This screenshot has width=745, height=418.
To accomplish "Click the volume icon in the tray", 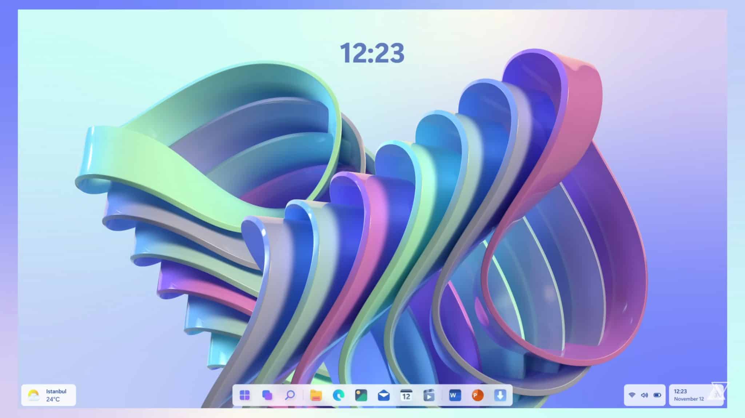I will tap(645, 395).
